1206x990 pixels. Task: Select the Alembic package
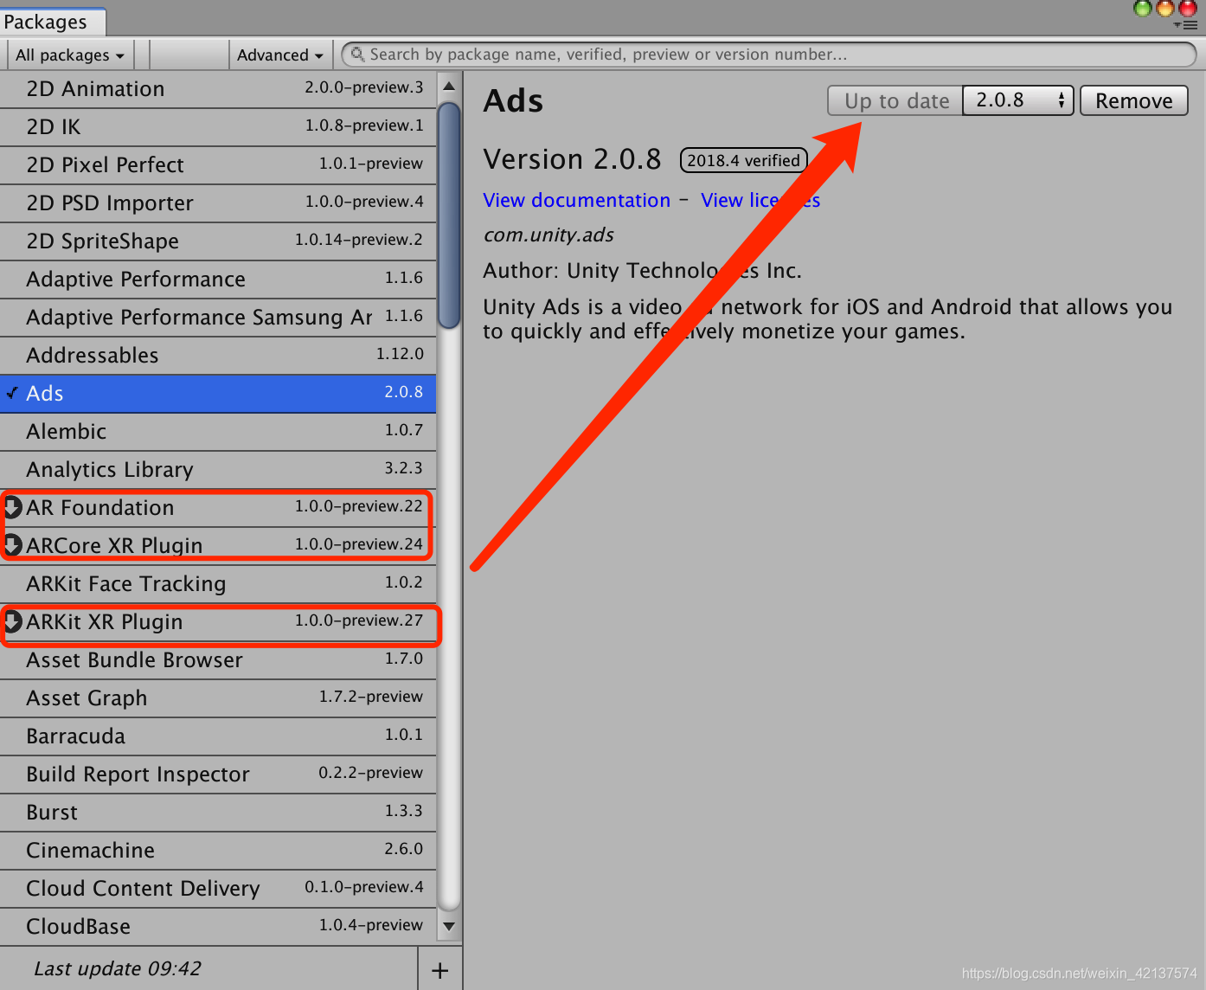pyautogui.click(x=218, y=432)
